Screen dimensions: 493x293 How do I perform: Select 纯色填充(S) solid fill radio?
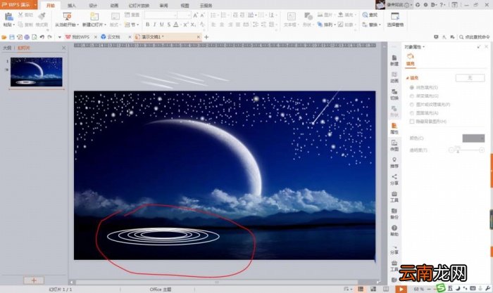tap(411, 88)
